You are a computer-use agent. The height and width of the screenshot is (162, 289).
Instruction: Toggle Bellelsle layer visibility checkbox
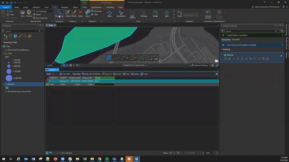point(6,84)
